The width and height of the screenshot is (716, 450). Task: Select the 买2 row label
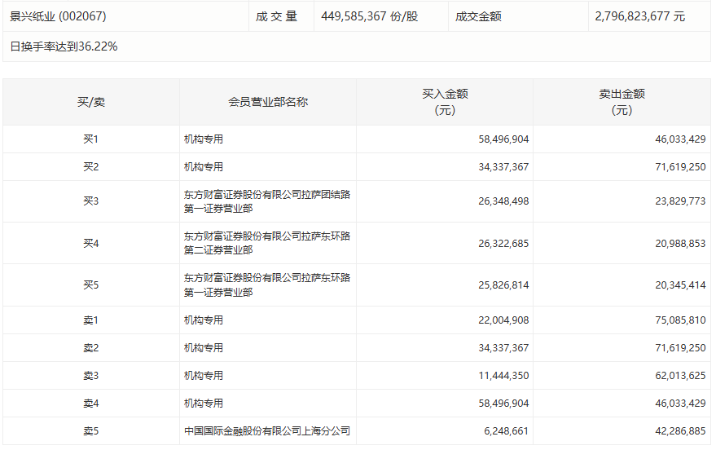pyautogui.click(x=91, y=167)
